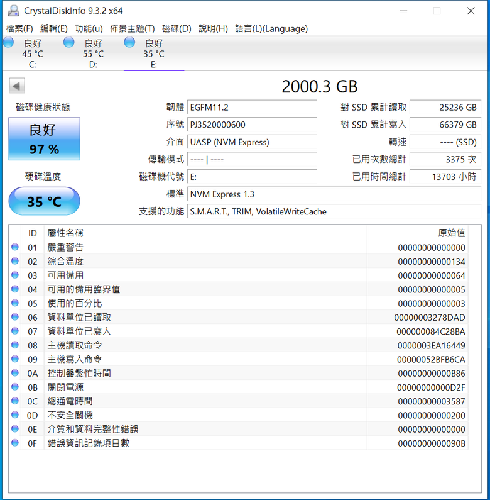Click status orb of attribute 07 資料單位已寫入
490x500 pixels.
pyautogui.click(x=15, y=331)
